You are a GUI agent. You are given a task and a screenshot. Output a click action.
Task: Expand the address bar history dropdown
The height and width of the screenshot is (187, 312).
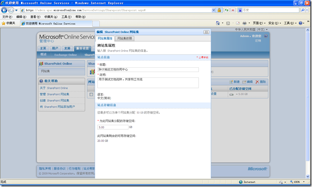click(x=214, y=10)
